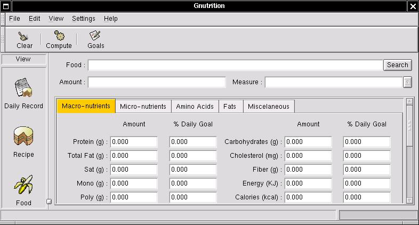
Task: Click into the Food text field
Action: (235, 65)
